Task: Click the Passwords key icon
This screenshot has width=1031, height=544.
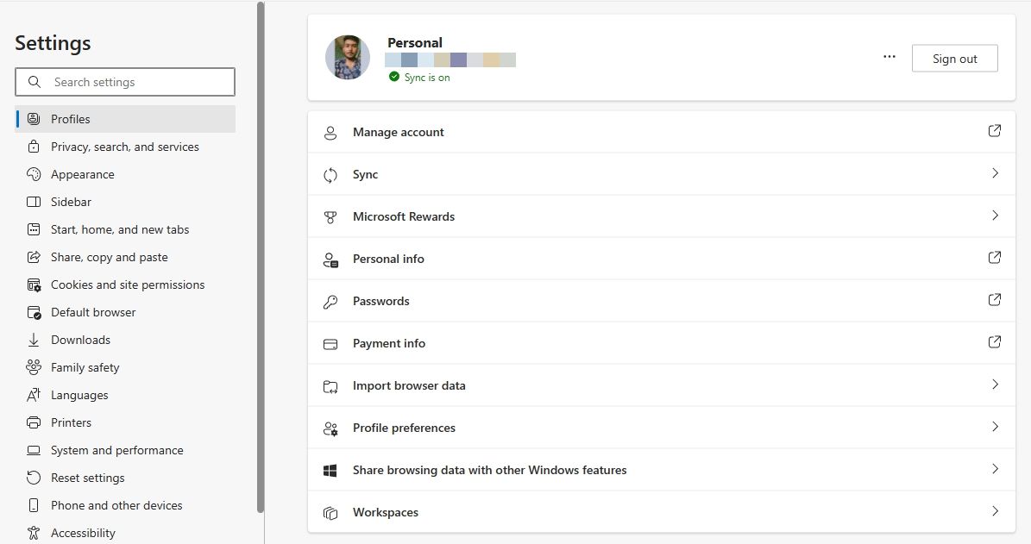Action: click(330, 302)
